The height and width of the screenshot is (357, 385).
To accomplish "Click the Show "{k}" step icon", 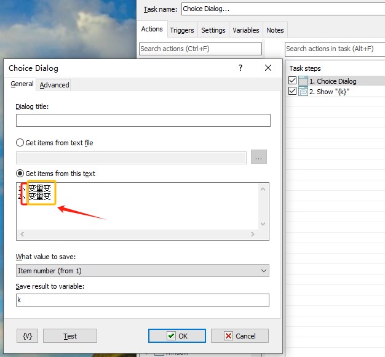I will [x=303, y=92].
